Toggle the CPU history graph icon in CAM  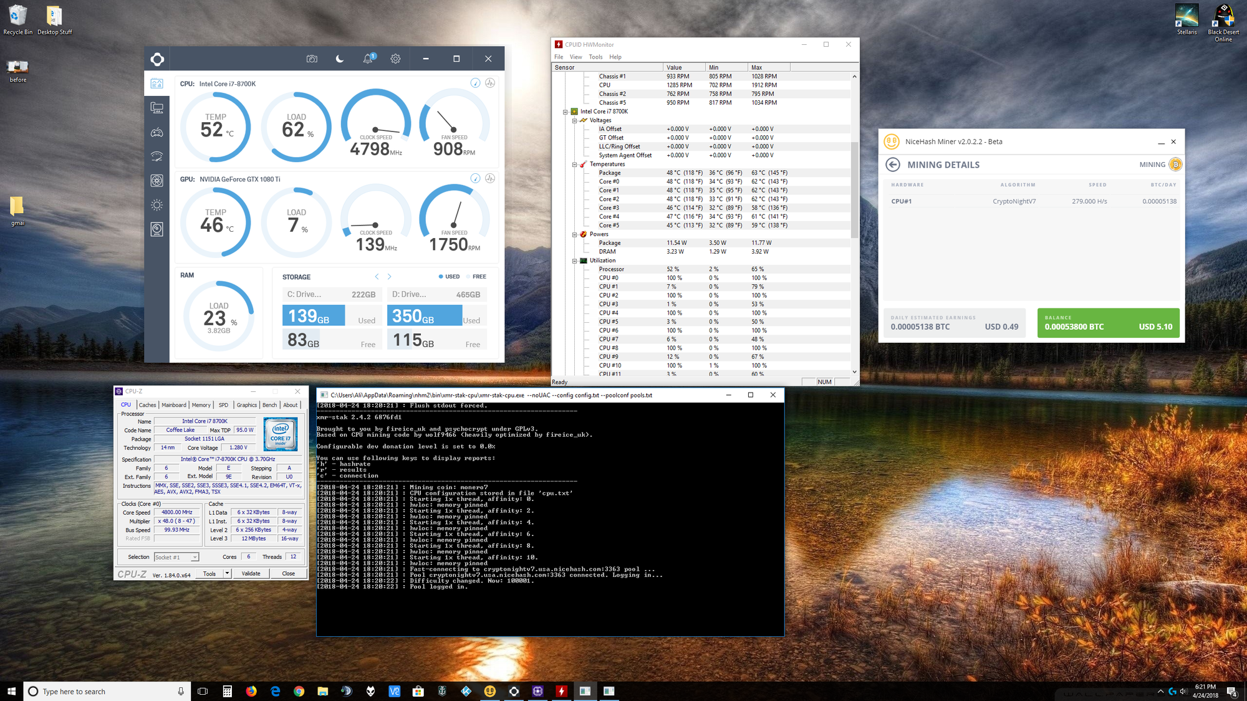point(490,83)
